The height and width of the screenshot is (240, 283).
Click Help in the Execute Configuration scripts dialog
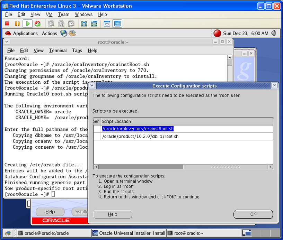click(x=113, y=214)
